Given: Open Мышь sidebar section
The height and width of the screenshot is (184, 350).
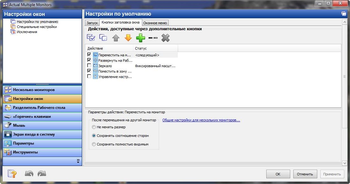Looking at the screenshot, I should (42, 125).
